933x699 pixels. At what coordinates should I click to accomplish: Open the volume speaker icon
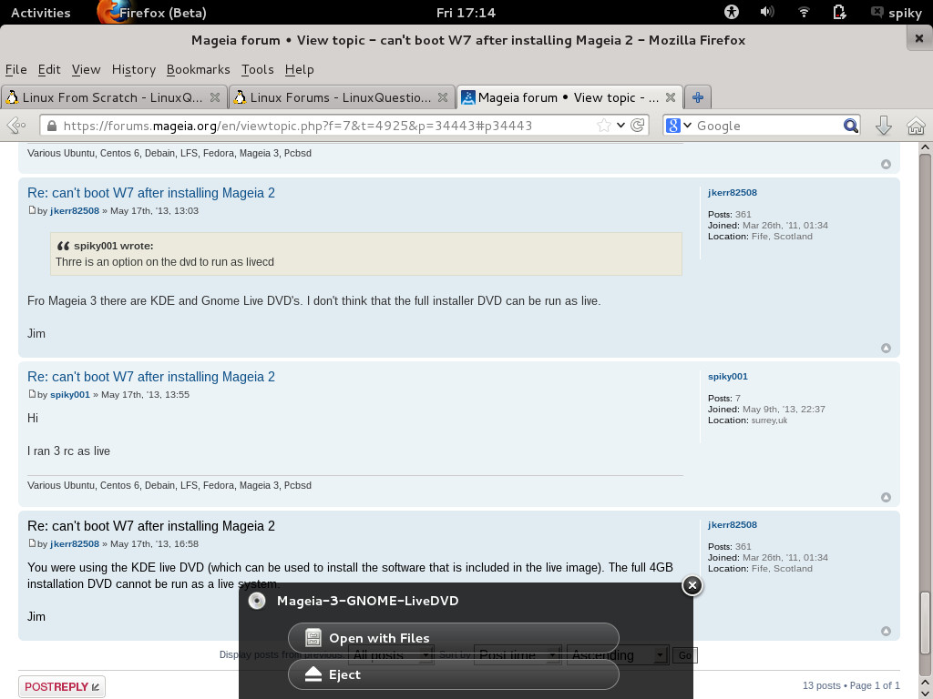click(x=767, y=12)
